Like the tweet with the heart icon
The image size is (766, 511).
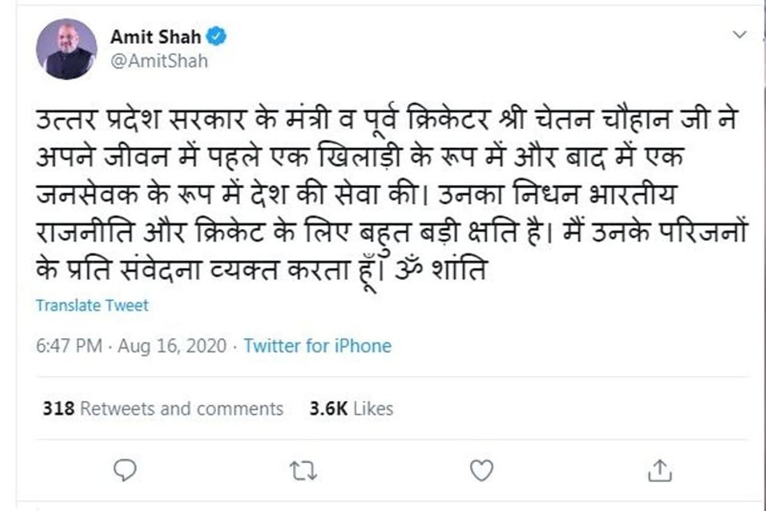click(481, 470)
